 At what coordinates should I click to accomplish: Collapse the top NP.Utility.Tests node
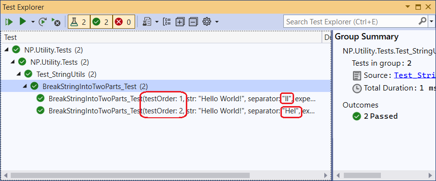pyautogui.click(x=7, y=50)
